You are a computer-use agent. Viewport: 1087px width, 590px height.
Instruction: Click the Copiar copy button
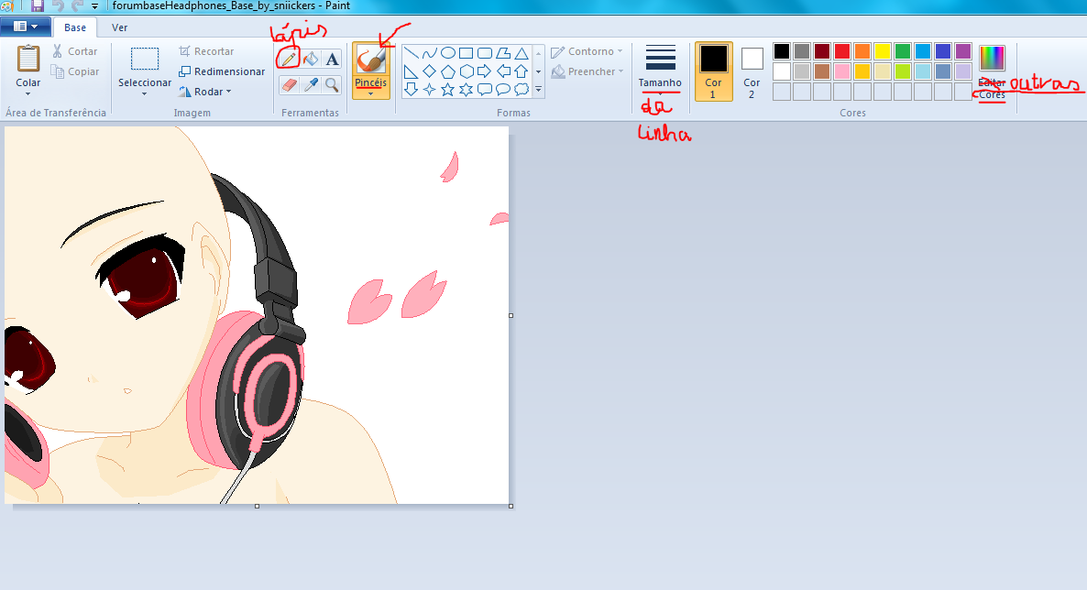pyautogui.click(x=75, y=71)
